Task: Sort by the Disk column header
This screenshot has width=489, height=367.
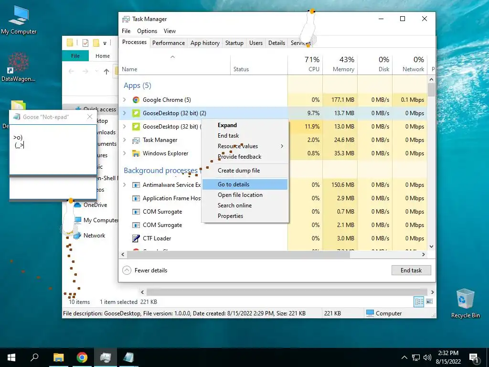Action: click(375, 65)
